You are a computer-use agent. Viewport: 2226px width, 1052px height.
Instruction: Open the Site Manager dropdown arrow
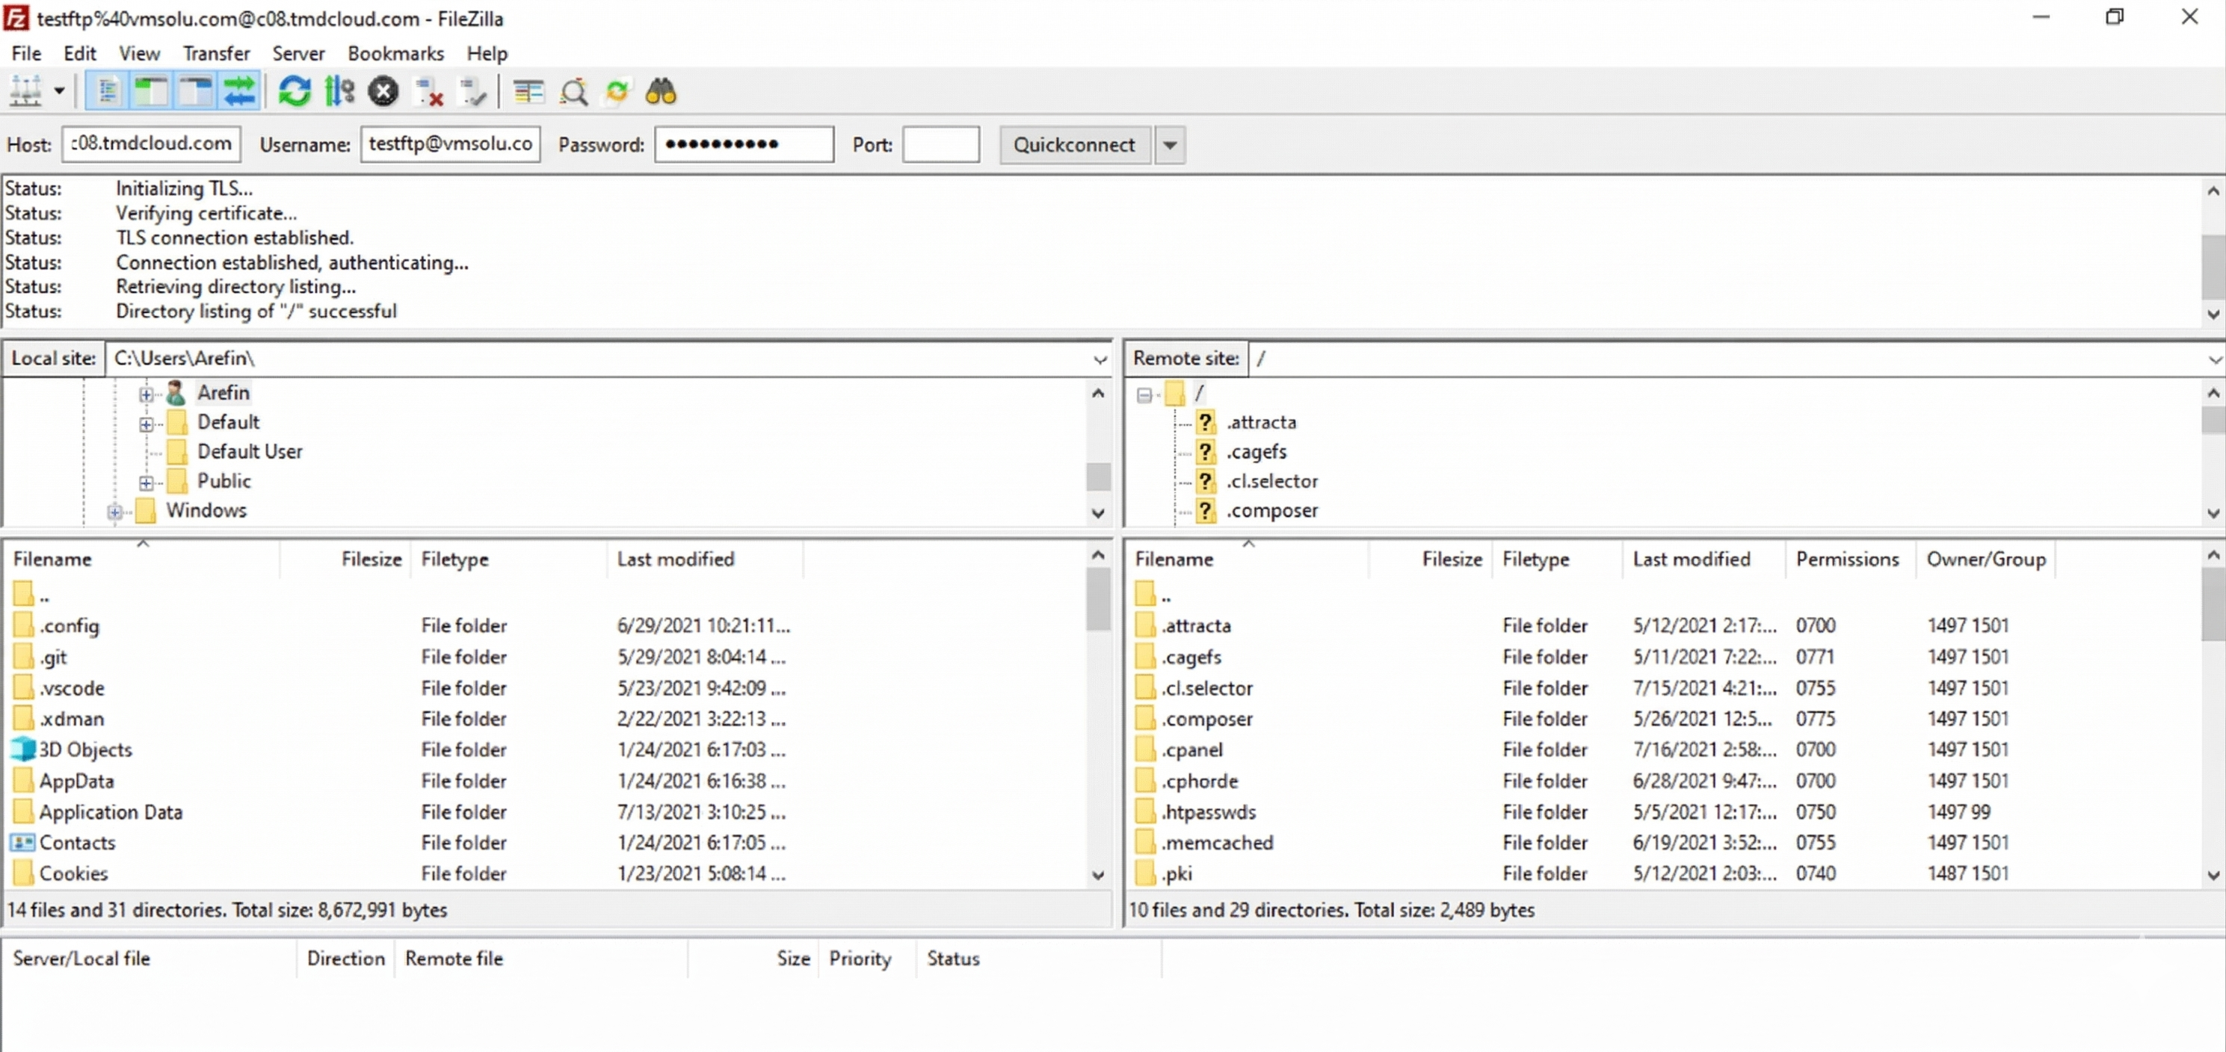(x=60, y=90)
